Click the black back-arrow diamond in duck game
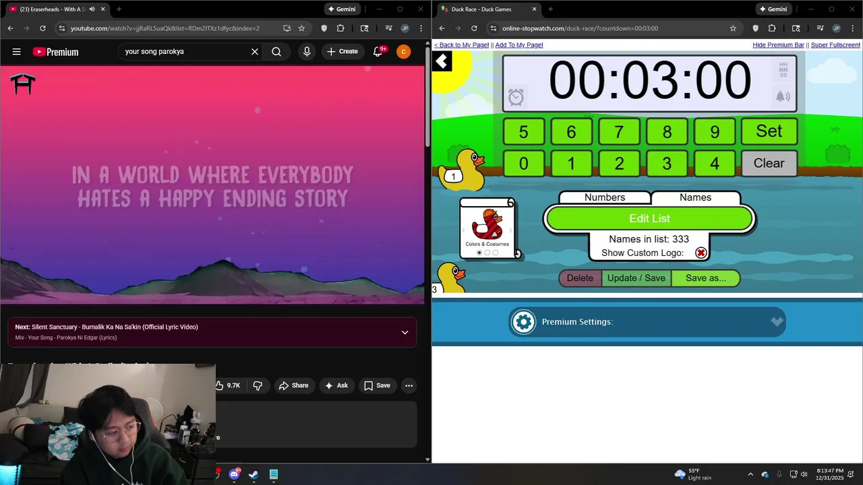Viewport: 863px width, 485px height. [x=442, y=62]
